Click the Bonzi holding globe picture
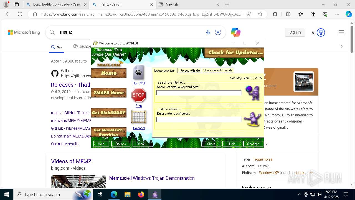Screen dimensions: 355x200 click(x=252, y=93)
